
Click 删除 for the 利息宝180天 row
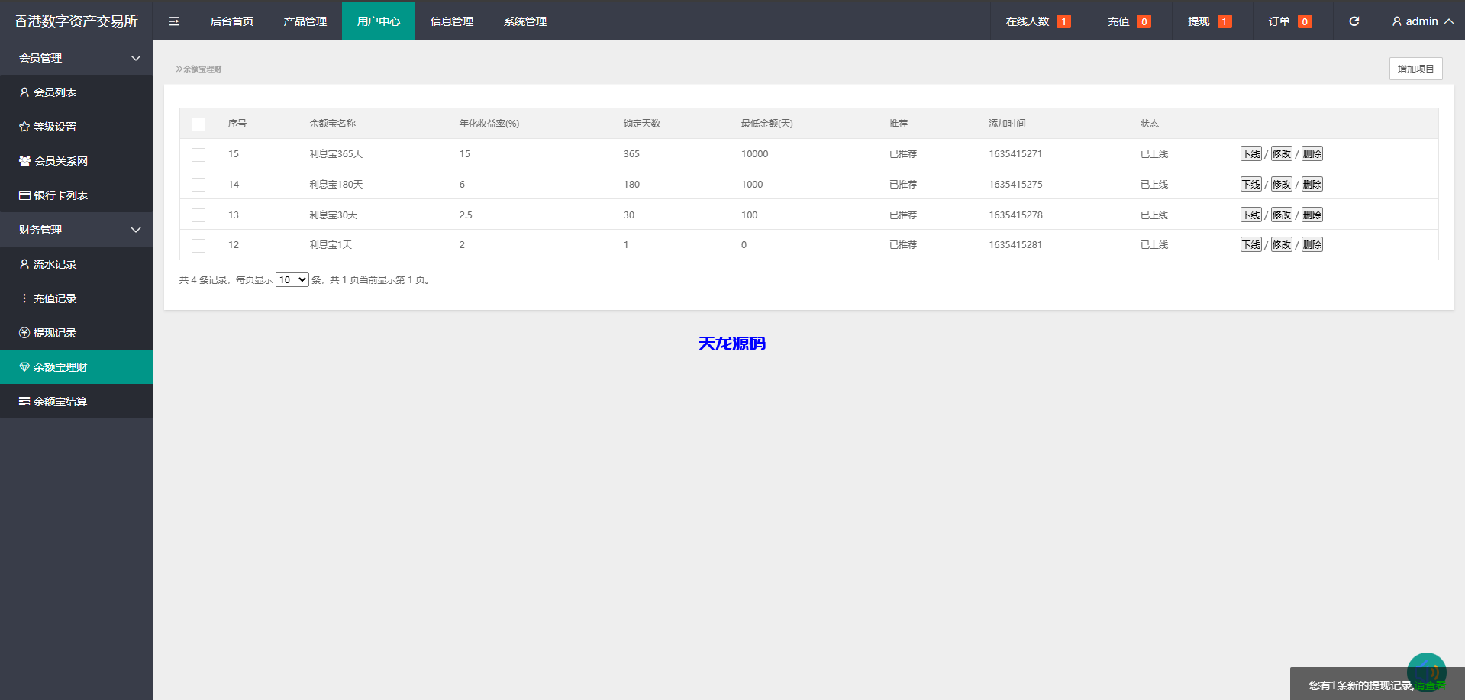(1312, 185)
